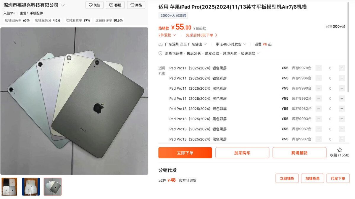Click 跨境铺货 button
The image size is (355, 199).
(x=299, y=153)
